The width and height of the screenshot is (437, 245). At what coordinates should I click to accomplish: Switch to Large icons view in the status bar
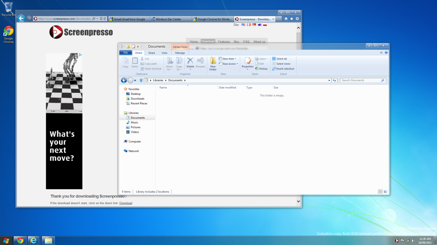[385, 191]
